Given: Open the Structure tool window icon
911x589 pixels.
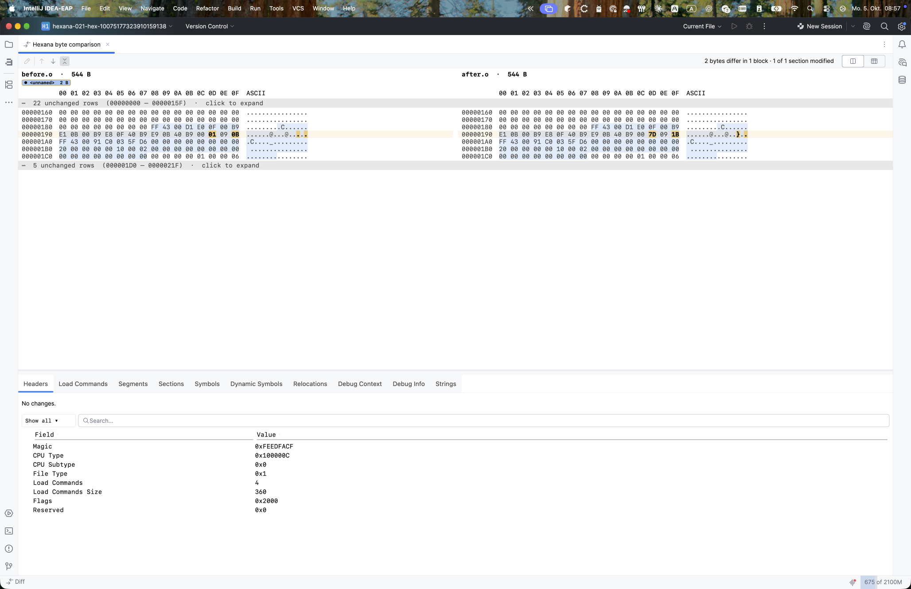Looking at the screenshot, I should click(x=9, y=85).
